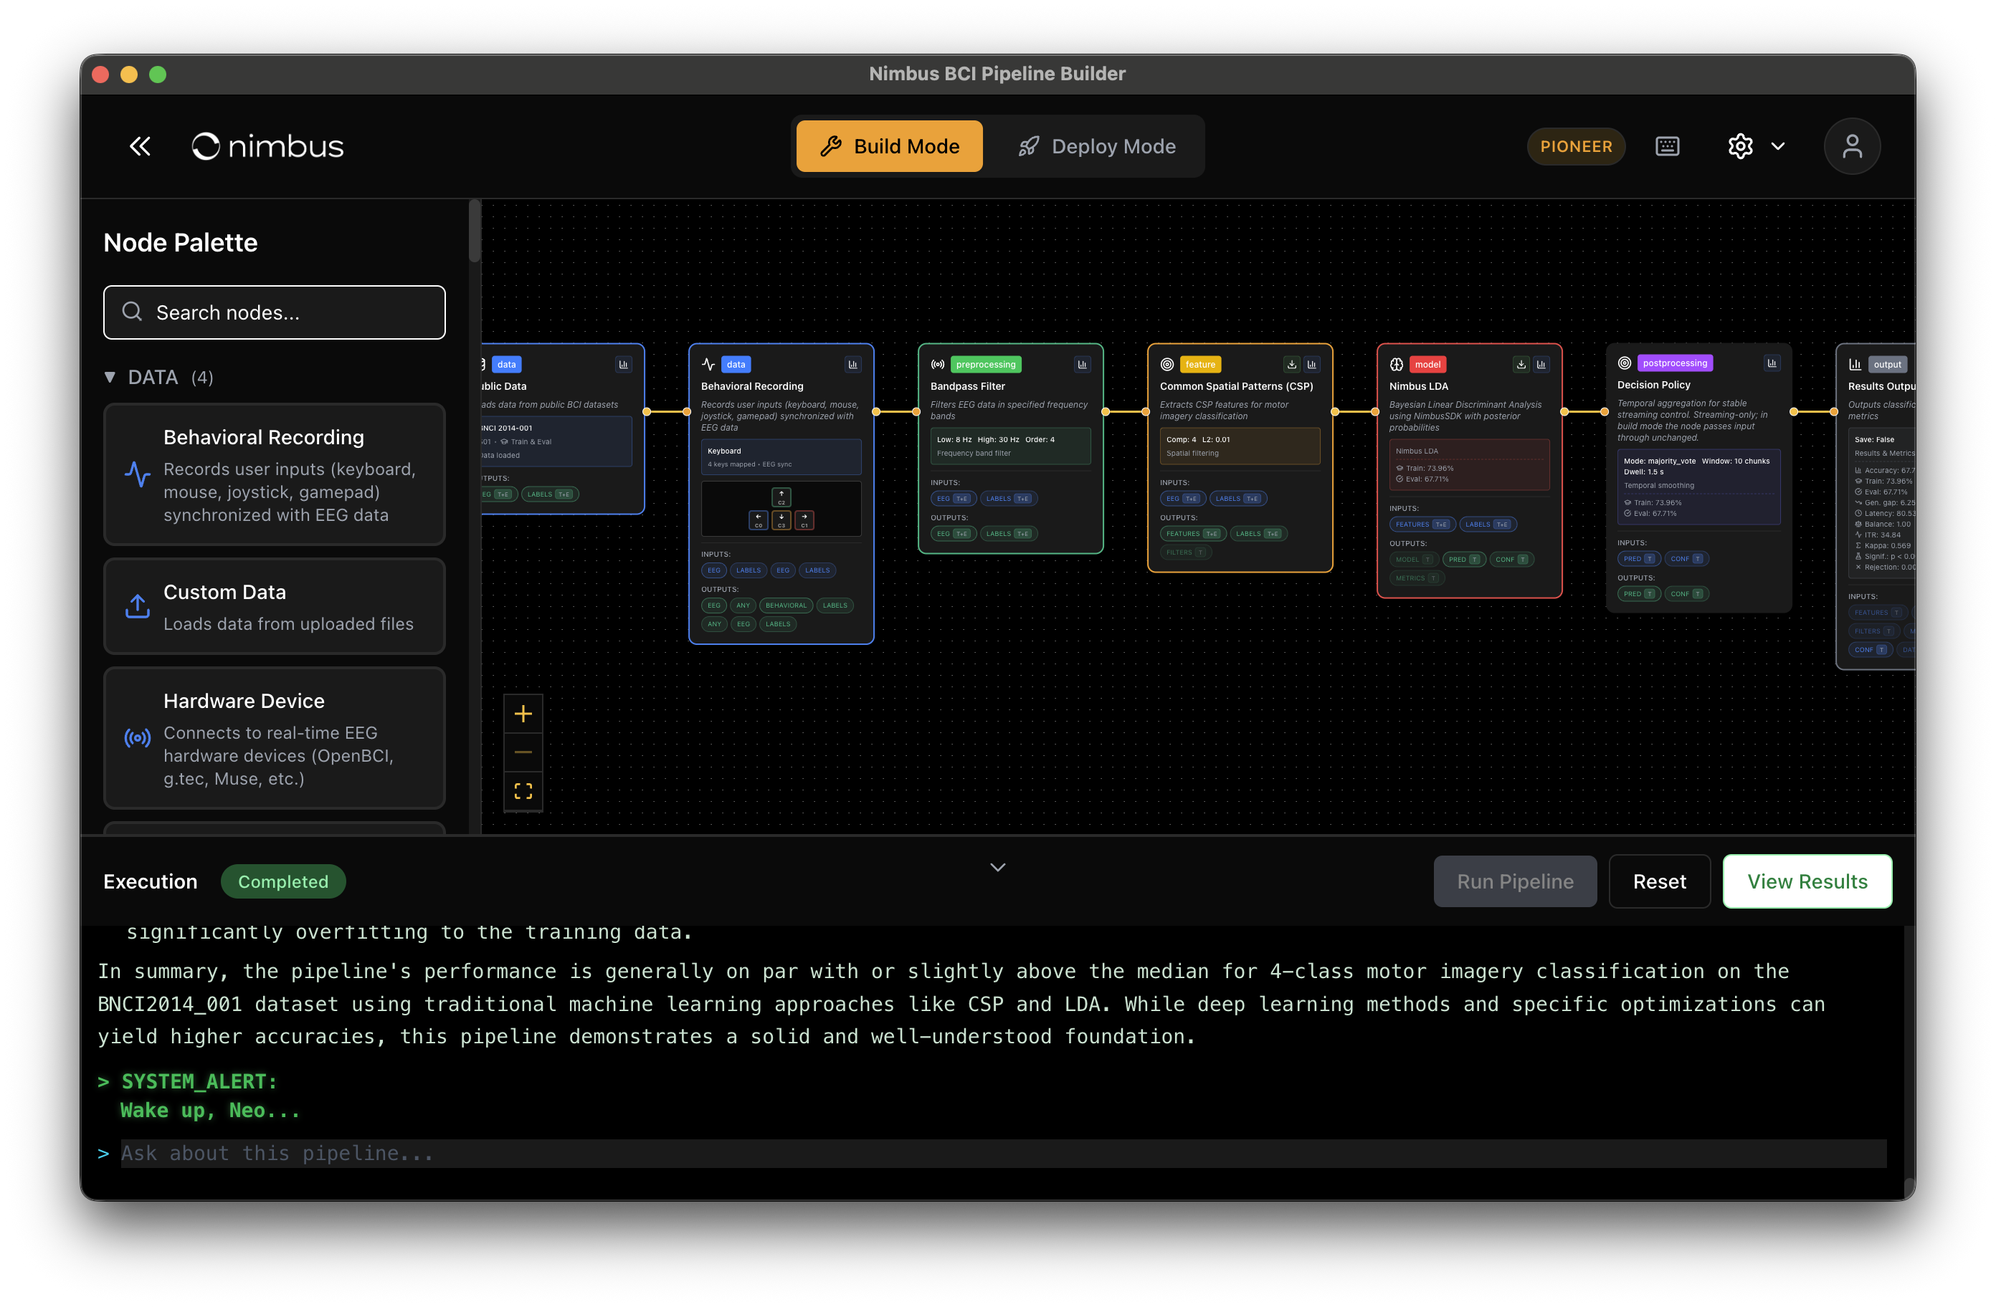Screen dimensions: 1996x1307
Task: Click the Node Palette scrollbar
Action: coord(475,231)
